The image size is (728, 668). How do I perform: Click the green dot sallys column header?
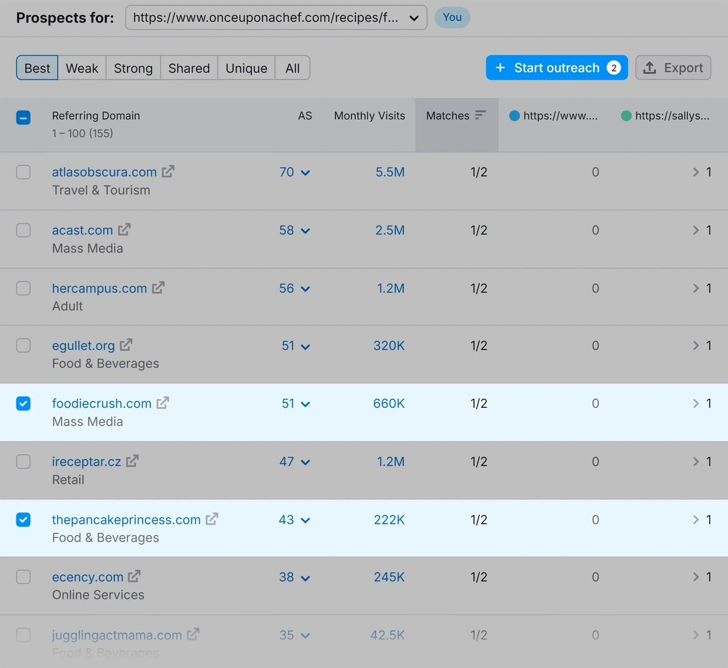click(666, 116)
